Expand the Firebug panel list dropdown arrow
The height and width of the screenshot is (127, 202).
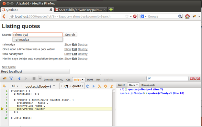(40, 79)
